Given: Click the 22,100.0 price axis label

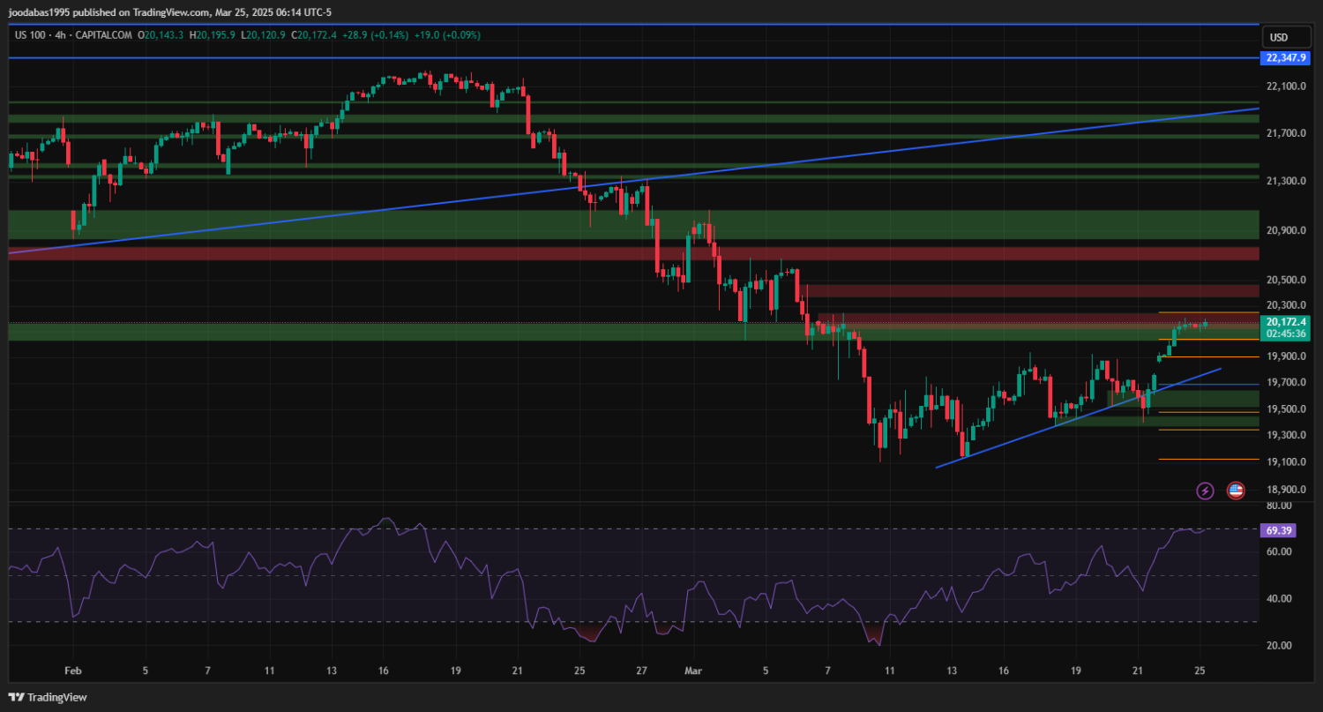Looking at the screenshot, I should [x=1285, y=86].
